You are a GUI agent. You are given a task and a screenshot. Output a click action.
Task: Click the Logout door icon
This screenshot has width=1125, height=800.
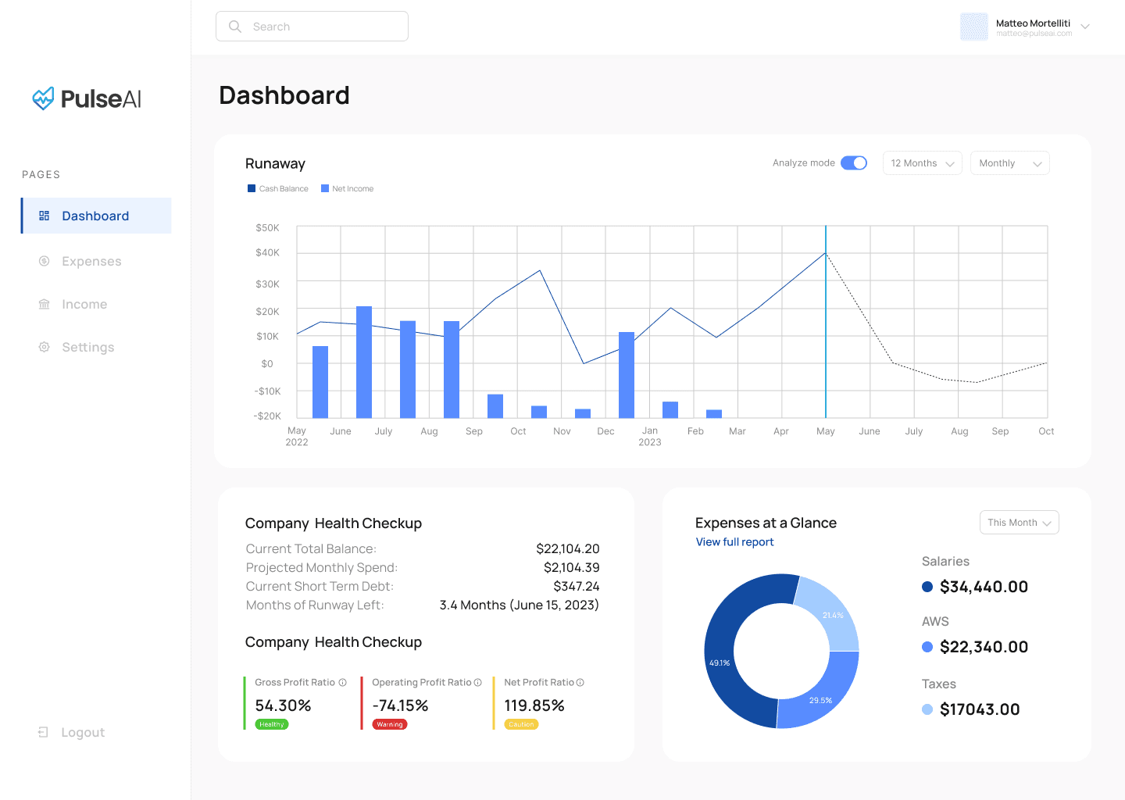[44, 732]
